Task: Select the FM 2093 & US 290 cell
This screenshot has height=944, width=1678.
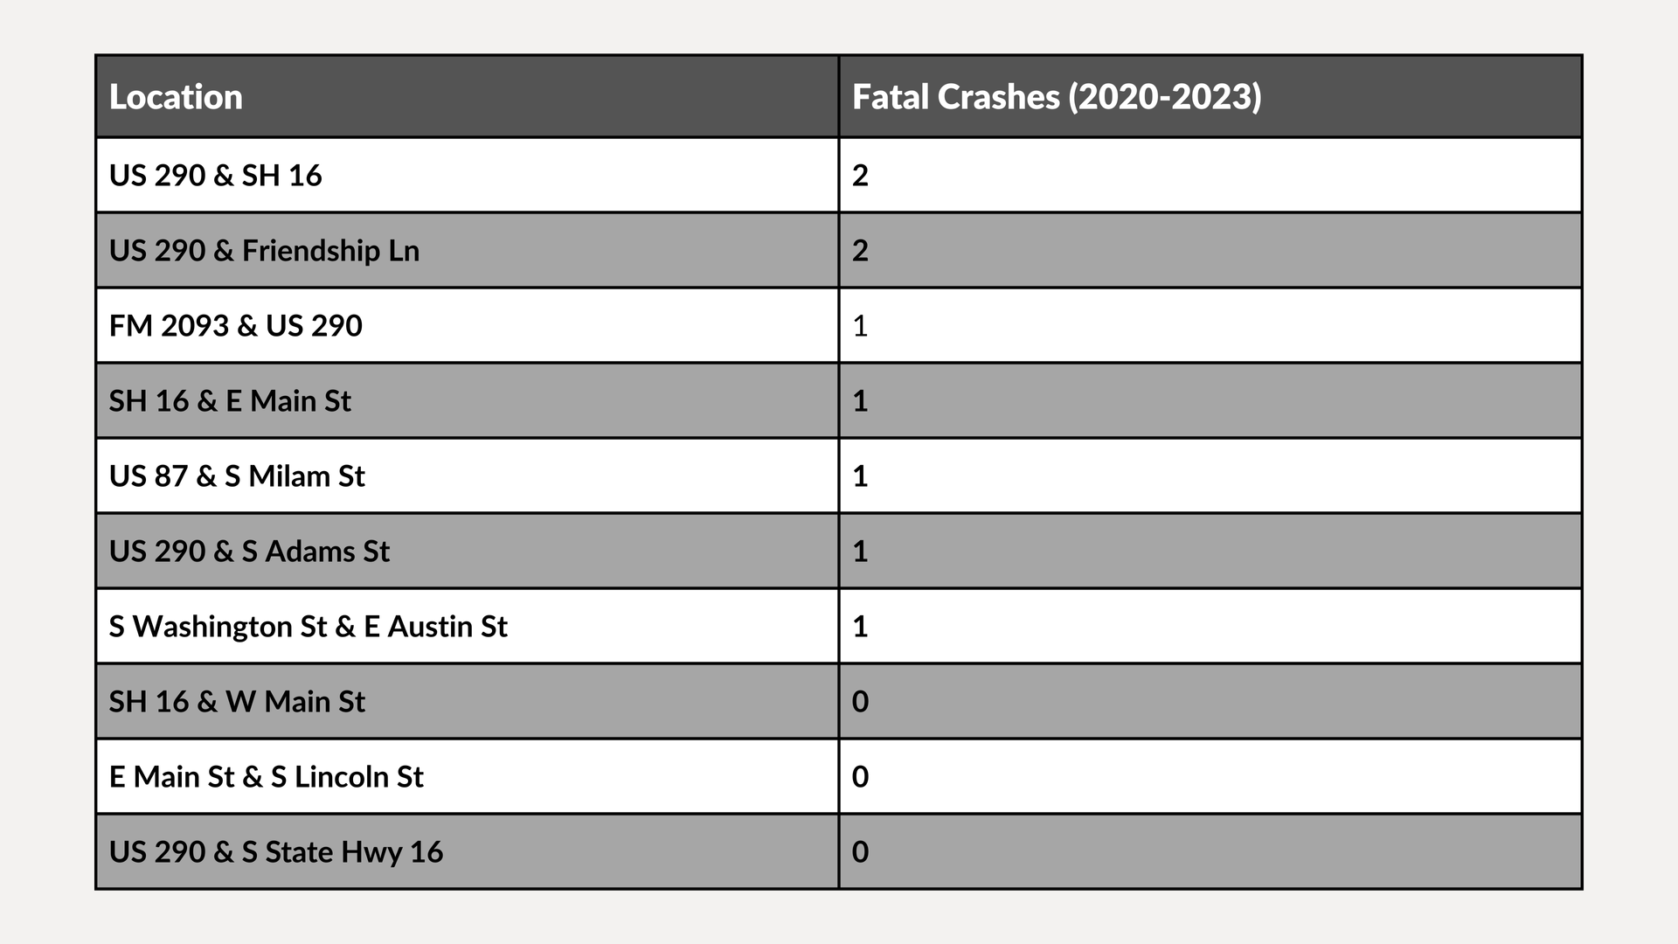Action: 467,325
